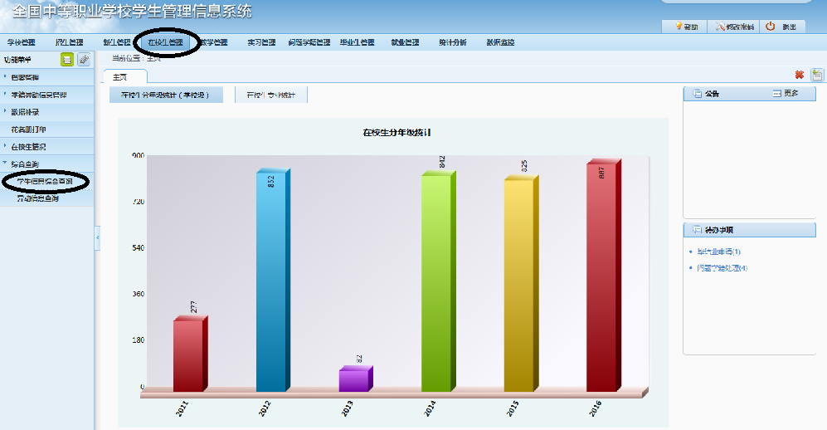Click the blue 2012 bar in the chart
This screenshot has width=827, height=430.
click(x=272, y=280)
